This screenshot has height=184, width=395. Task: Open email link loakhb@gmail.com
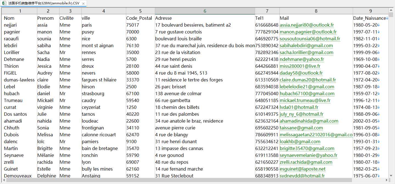(x=300, y=141)
